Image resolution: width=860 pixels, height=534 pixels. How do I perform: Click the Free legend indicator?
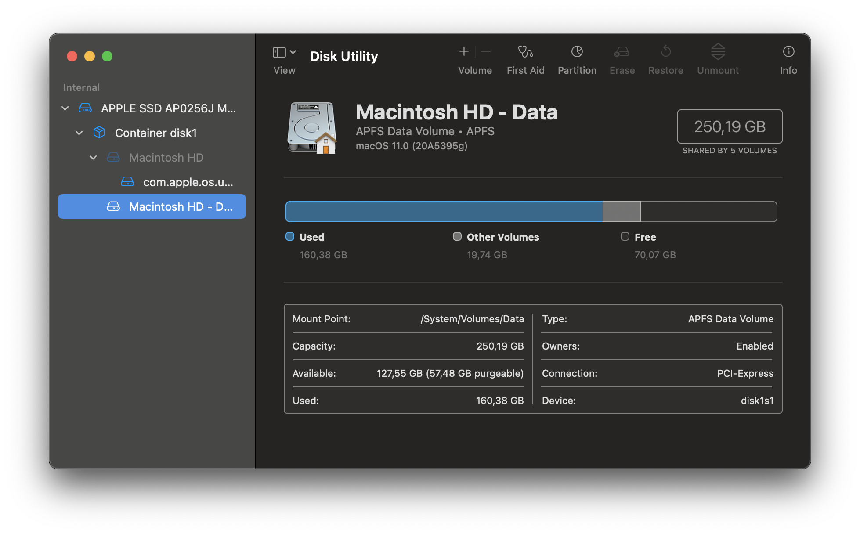(x=625, y=237)
